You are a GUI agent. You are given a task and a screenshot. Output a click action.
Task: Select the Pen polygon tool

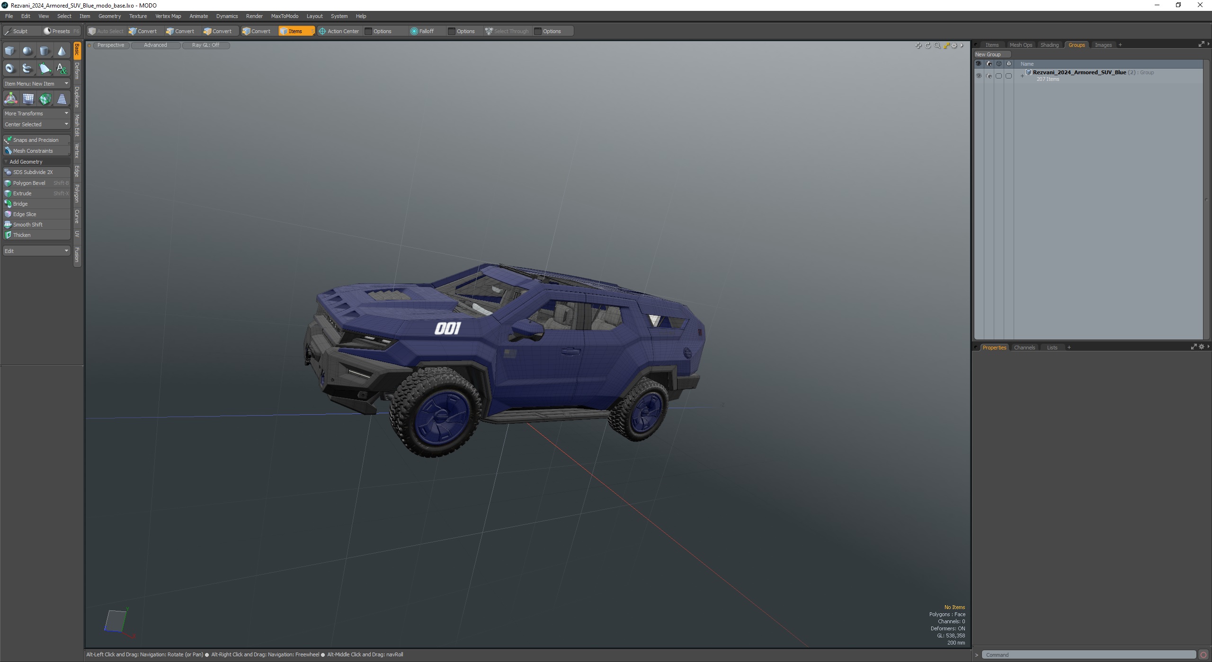[x=45, y=69]
